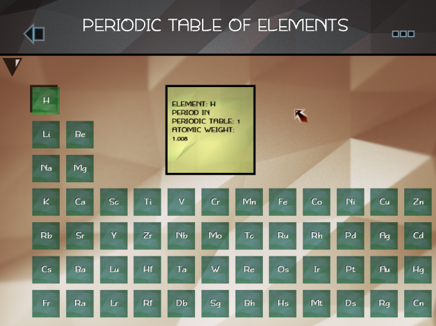
Task: Pick the Ag element tile
Action: [x=384, y=236]
